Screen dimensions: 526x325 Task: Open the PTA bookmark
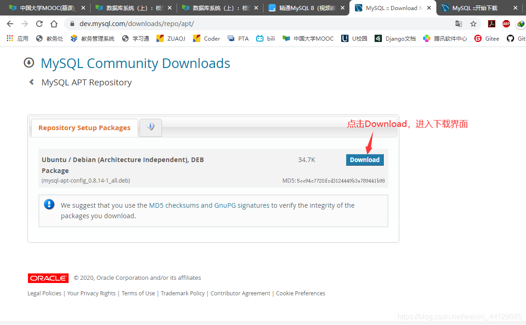click(238, 38)
